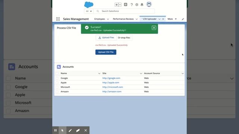The width and height of the screenshot is (239, 134).
Task: Check the Amazon checkbox in background window
Action: [8, 111]
